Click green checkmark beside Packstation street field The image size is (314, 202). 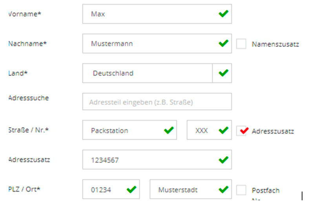[169, 130]
